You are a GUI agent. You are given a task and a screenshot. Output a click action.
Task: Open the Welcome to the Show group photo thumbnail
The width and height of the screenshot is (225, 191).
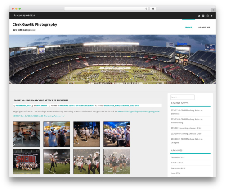coord(27,162)
